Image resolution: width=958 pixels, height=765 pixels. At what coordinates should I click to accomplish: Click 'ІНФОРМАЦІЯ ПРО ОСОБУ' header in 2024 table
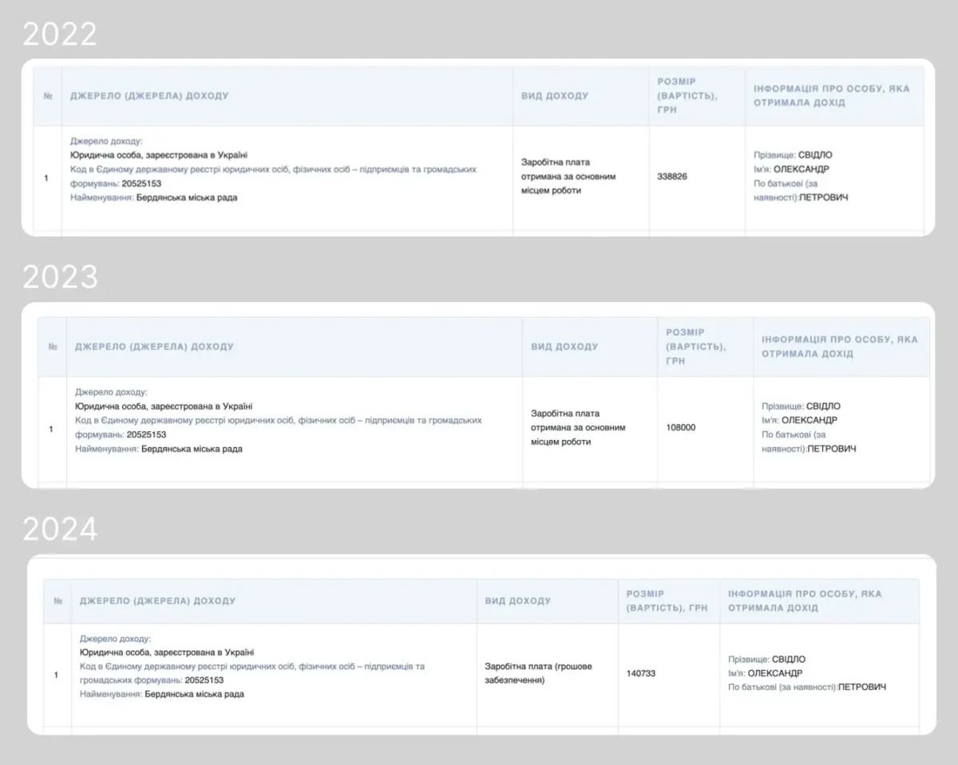tap(805, 601)
